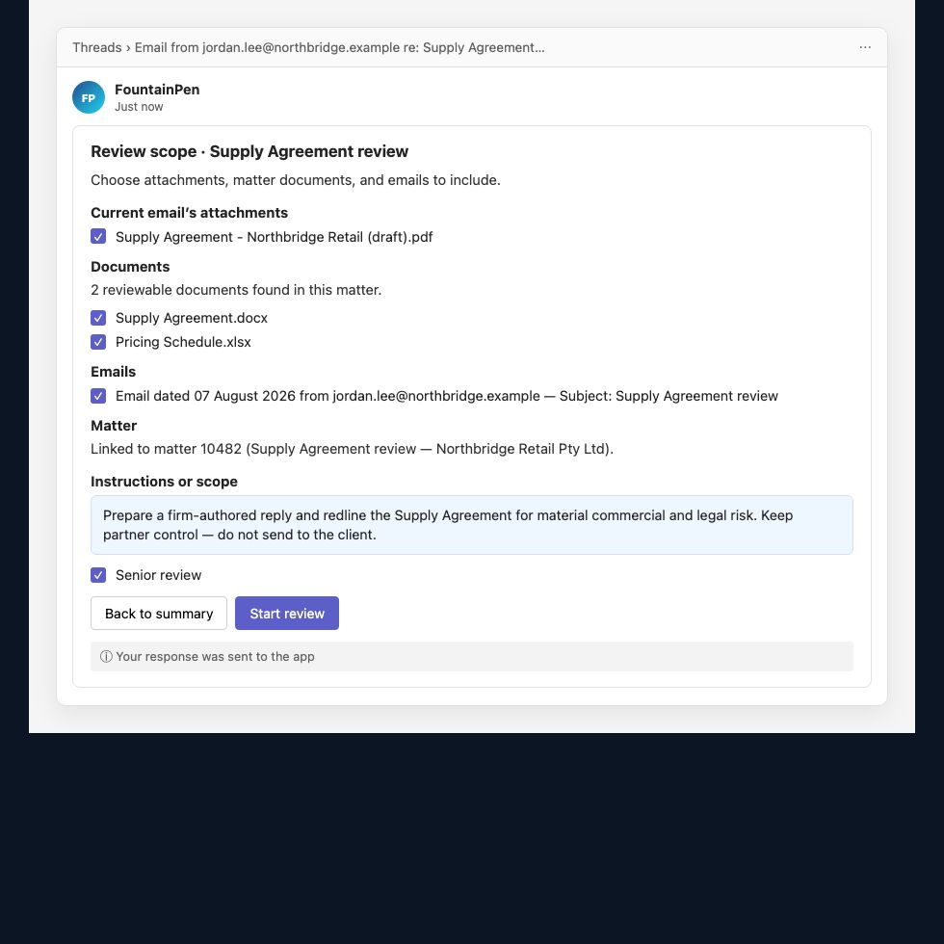Go to Threads in the breadcrumb
Viewport: 944px width, 944px height.
[x=97, y=47]
